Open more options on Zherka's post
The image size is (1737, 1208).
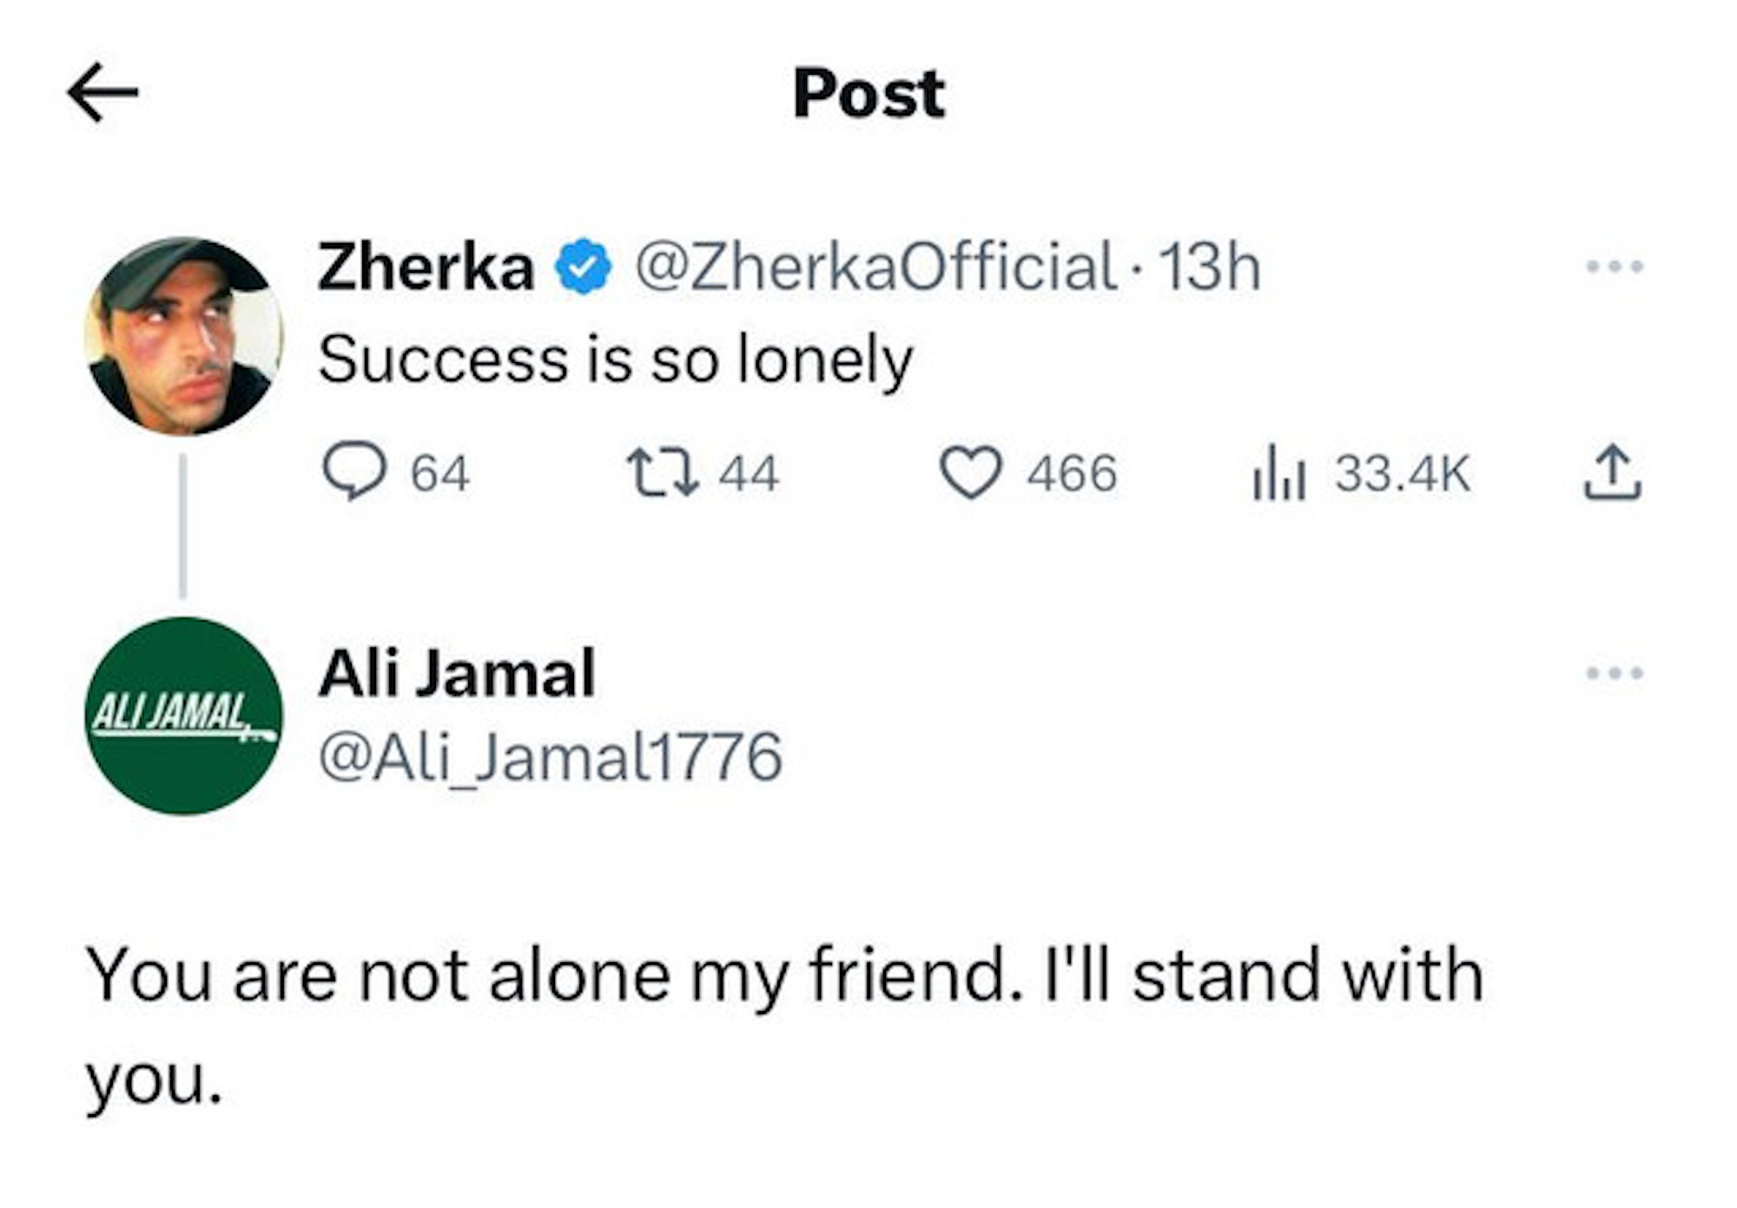pyautogui.click(x=1615, y=267)
